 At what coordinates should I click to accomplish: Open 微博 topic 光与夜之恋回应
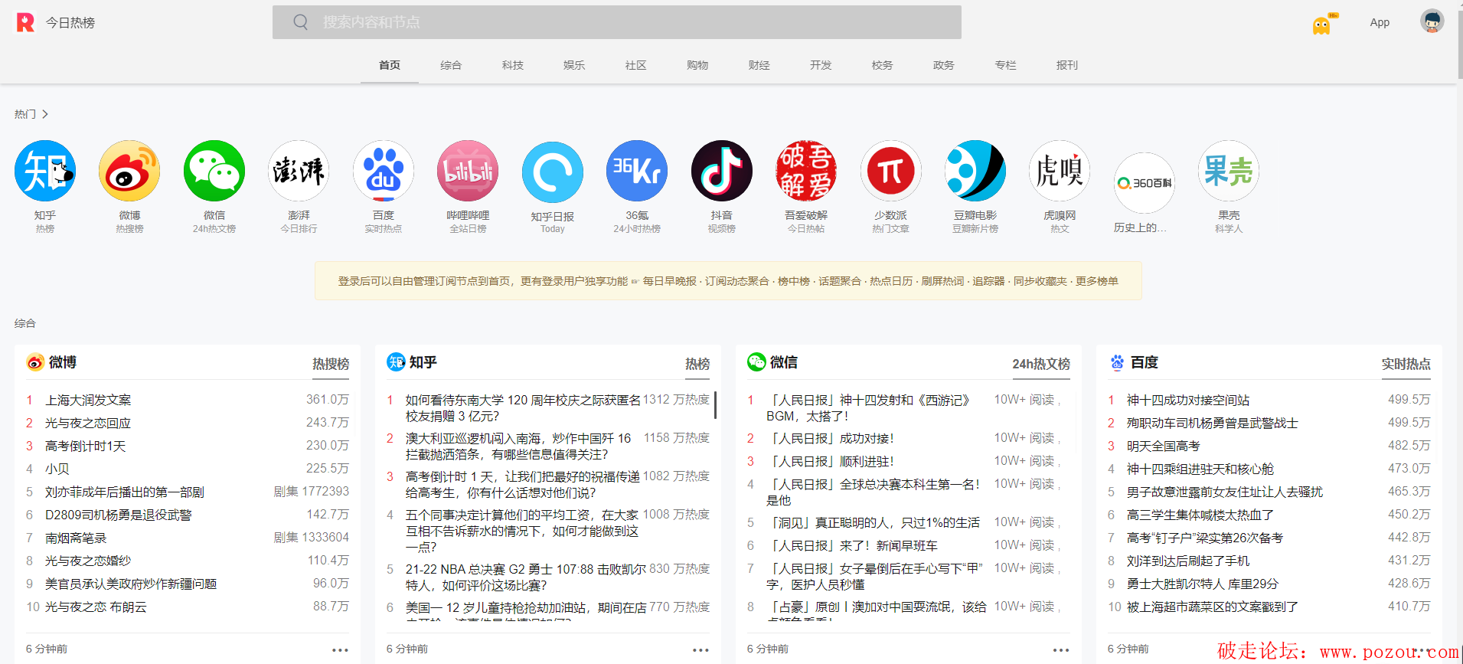[x=88, y=423]
